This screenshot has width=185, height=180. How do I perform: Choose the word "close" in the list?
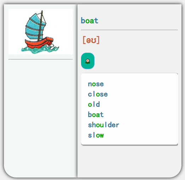pyautogui.click(x=98, y=94)
